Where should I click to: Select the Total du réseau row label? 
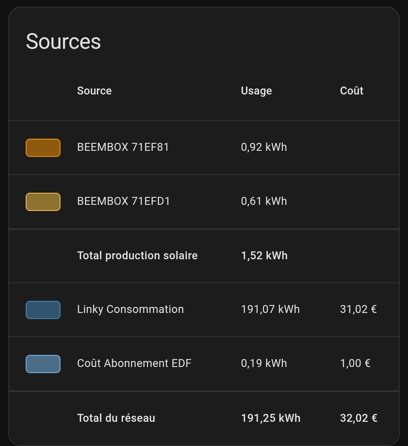point(116,418)
